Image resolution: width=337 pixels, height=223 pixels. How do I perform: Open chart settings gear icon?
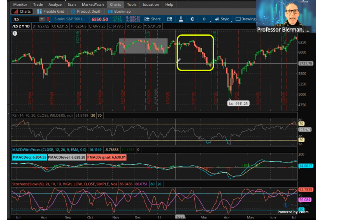pos(192,19)
